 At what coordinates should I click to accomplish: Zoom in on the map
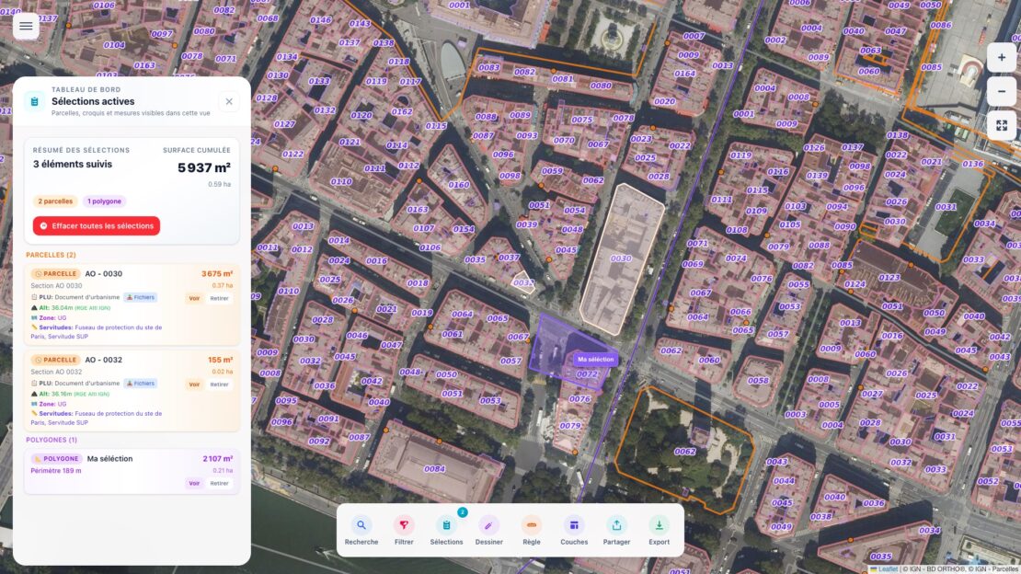click(1002, 57)
